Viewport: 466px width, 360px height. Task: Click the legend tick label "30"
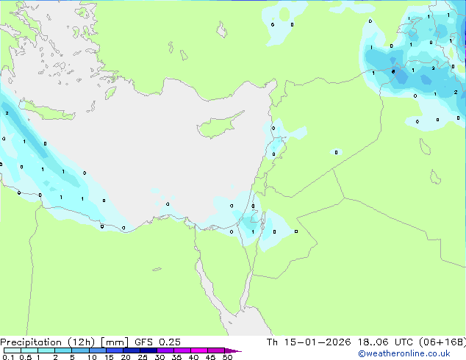tap(159, 357)
